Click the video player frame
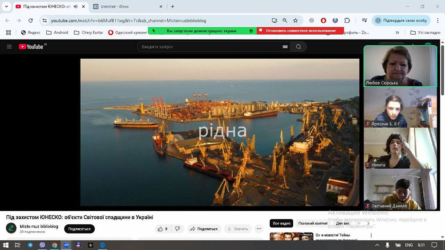This screenshot has width=445, height=250. point(220,132)
